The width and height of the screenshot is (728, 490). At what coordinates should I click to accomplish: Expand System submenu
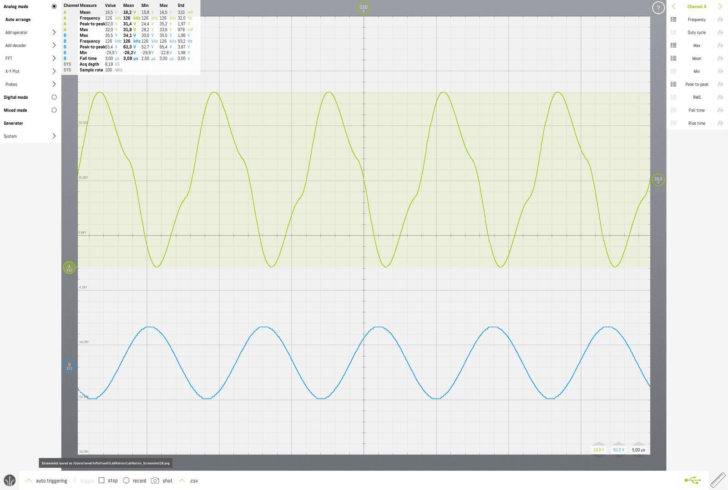54,136
